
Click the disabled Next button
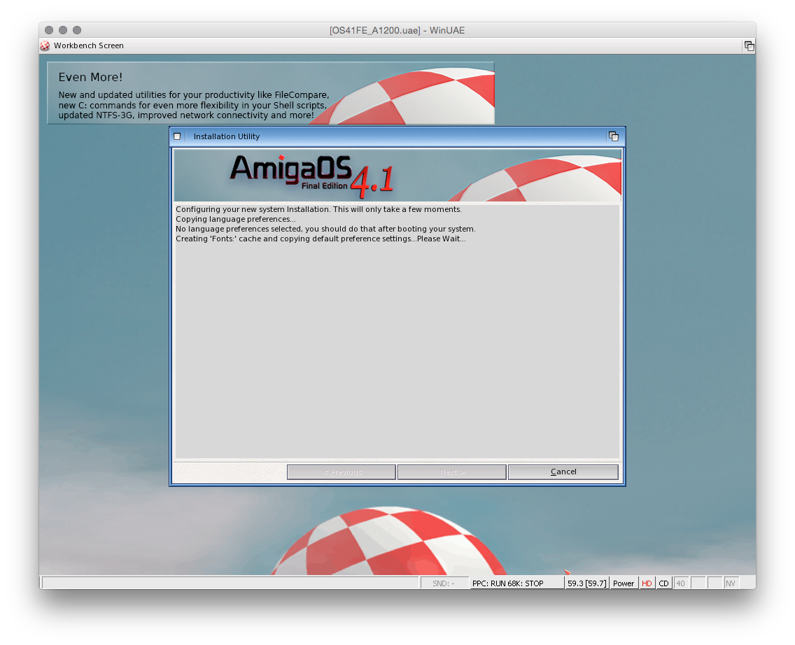452,472
